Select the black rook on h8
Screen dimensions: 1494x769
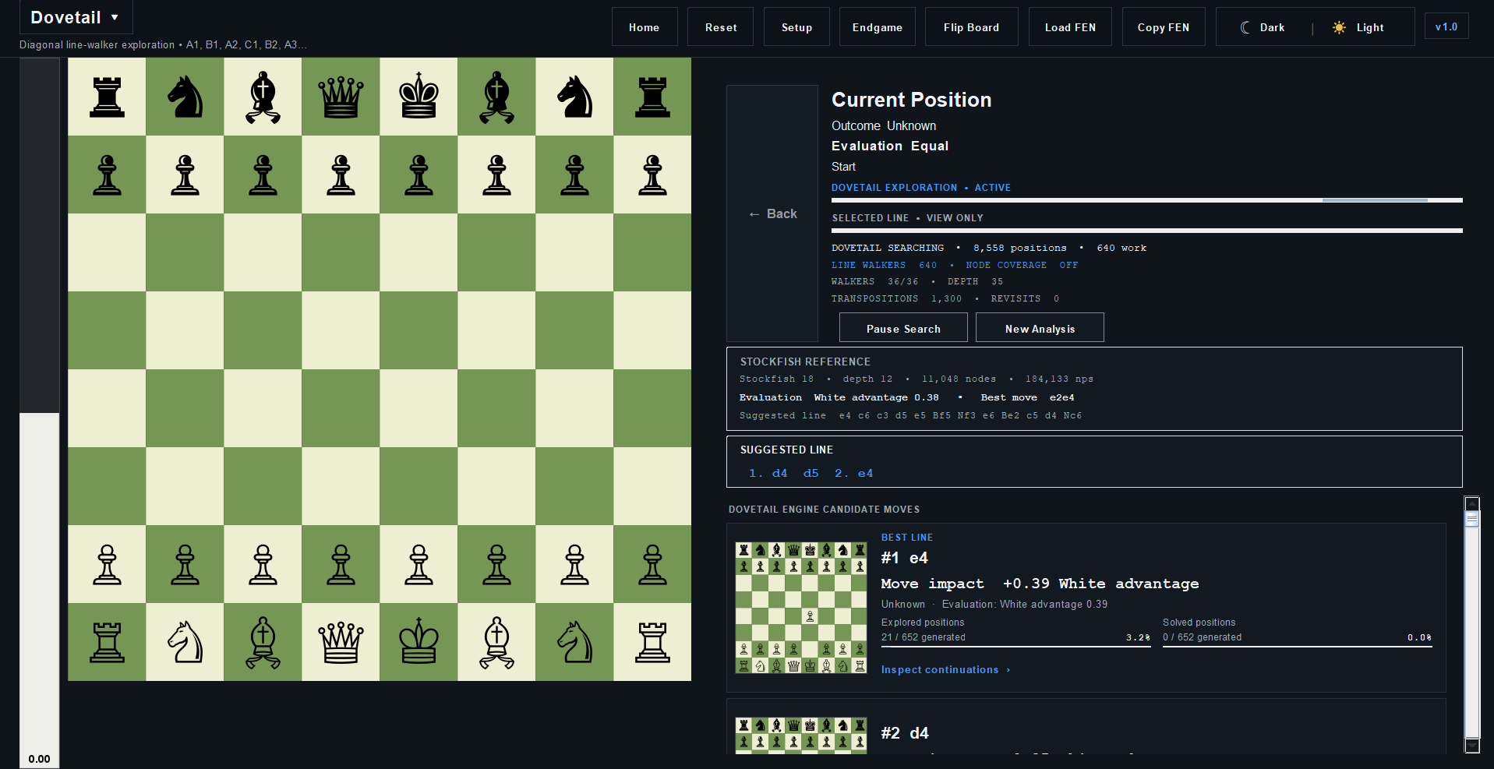pos(652,97)
